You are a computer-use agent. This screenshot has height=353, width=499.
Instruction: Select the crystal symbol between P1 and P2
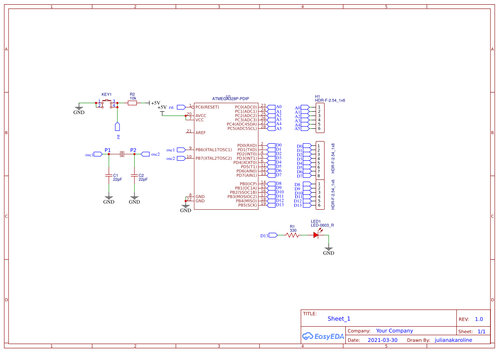122,154
